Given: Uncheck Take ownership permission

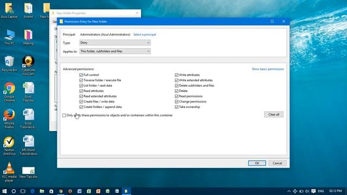Looking at the screenshot, I should 177,107.
